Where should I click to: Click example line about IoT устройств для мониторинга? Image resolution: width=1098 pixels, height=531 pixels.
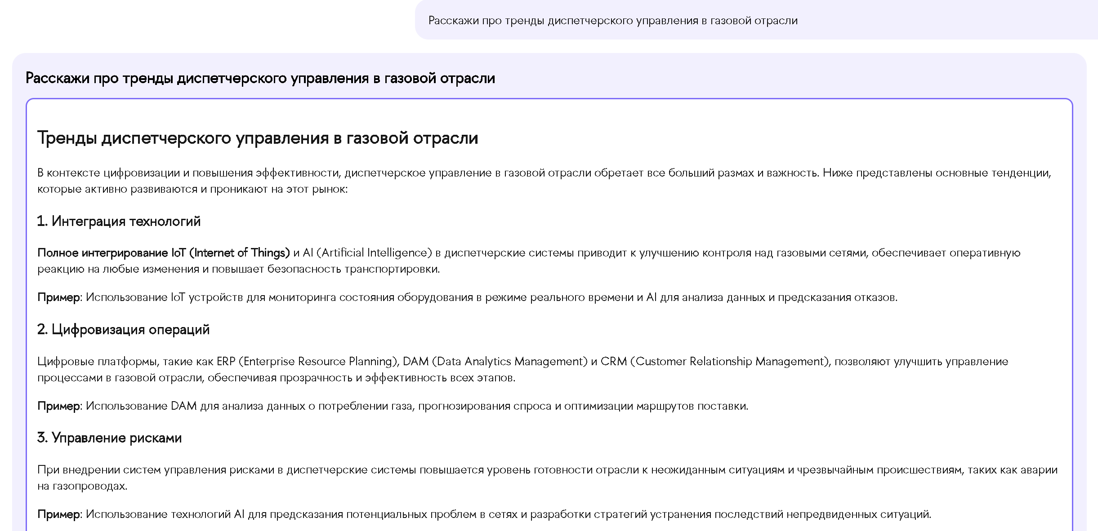[467, 297]
